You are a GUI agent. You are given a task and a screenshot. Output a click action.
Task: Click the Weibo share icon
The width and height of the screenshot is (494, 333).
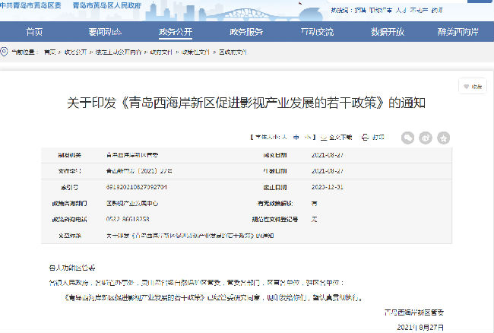[x=426, y=138]
